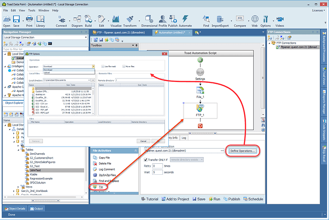
Task: Expand the Views tree node
Action: [x=18, y=187]
